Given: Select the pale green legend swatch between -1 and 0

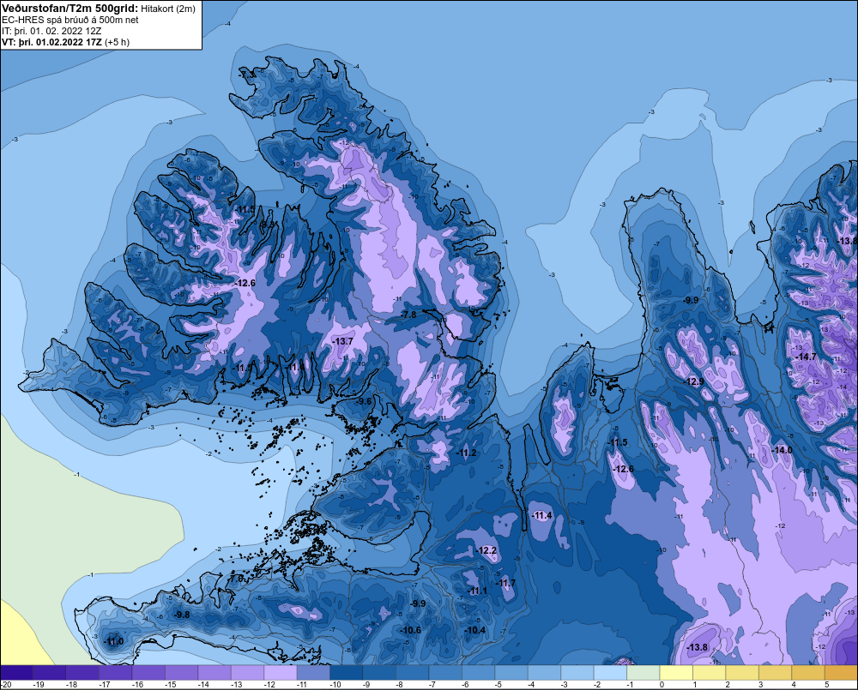Looking at the screenshot, I should point(643,673).
